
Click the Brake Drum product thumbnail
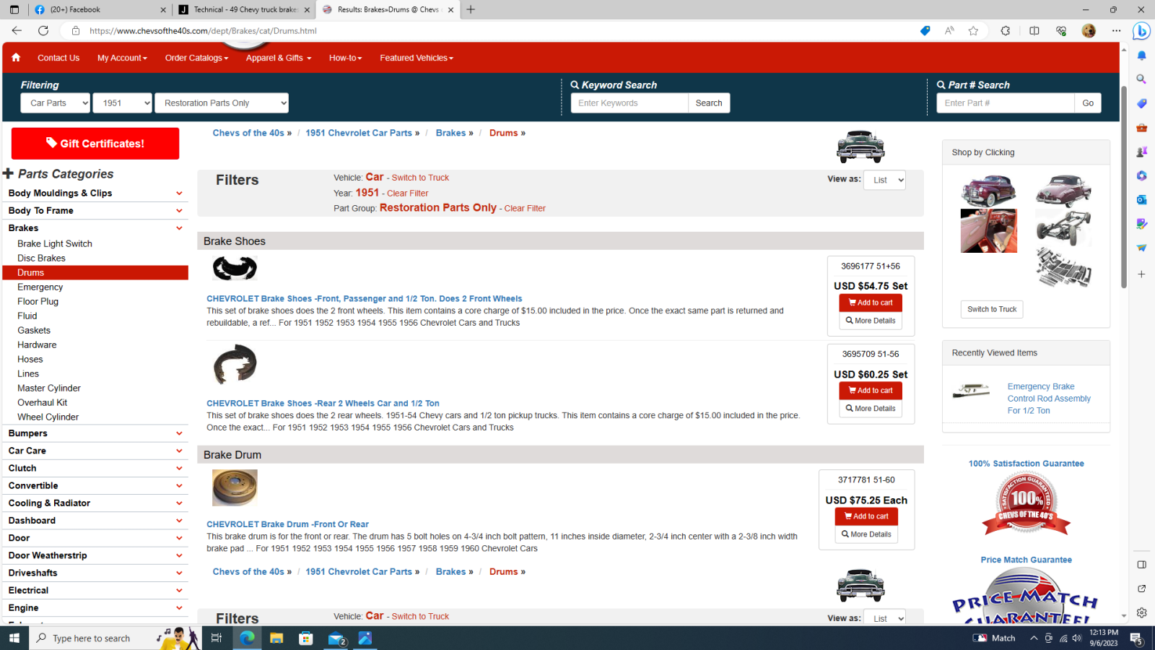click(235, 487)
